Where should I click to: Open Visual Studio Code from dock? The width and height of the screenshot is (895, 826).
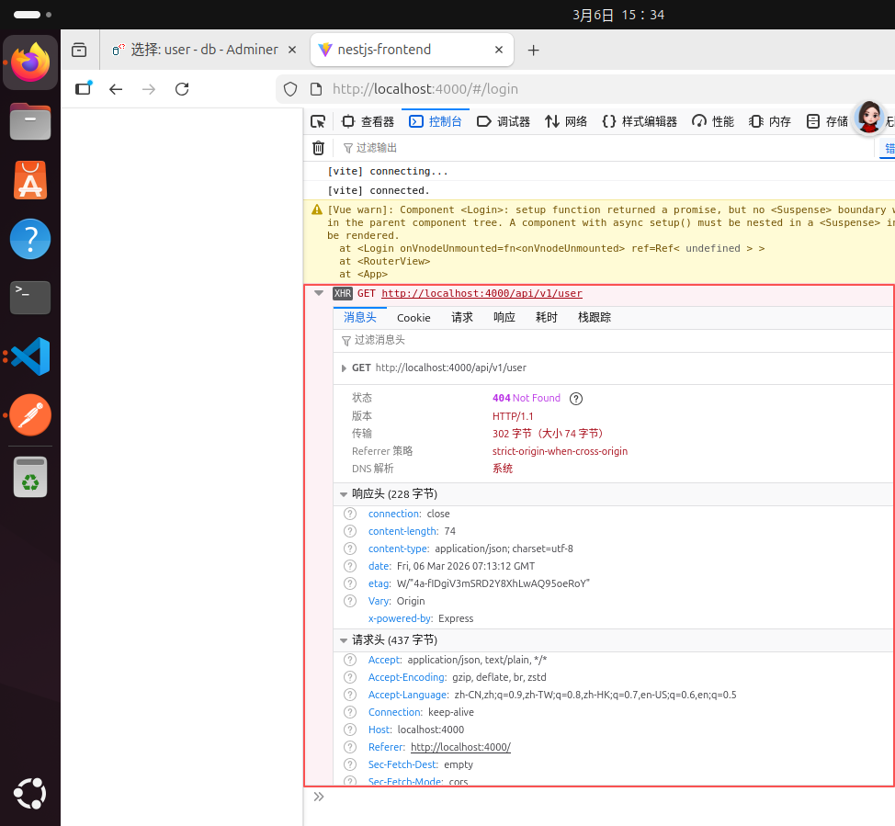(30, 356)
